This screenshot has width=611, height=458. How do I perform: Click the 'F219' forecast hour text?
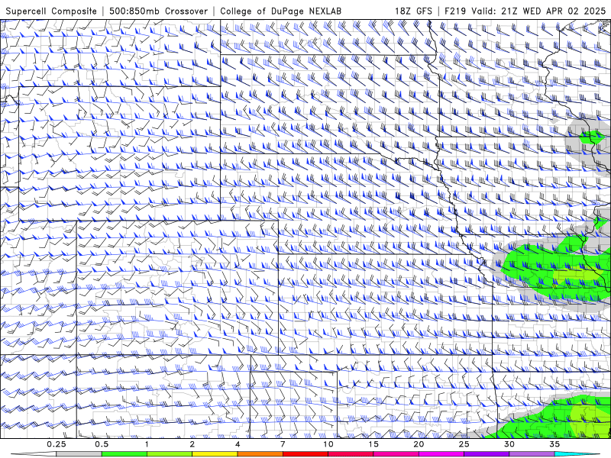(455, 11)
